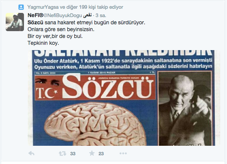Click the black-and-white Atatürk photo in the image
The image size is (227, 164).
(x=185, y=108)
